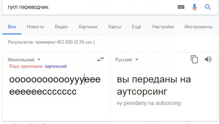Open the Русский target language dropdown
Screen dimensions: 219x124
click(127, 60)
